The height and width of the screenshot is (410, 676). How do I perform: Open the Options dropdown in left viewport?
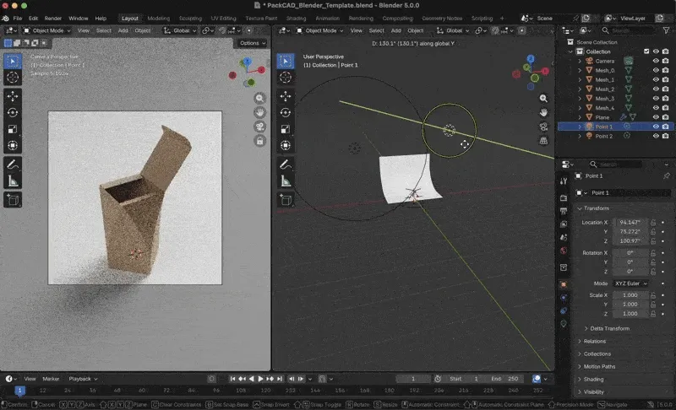251,43
